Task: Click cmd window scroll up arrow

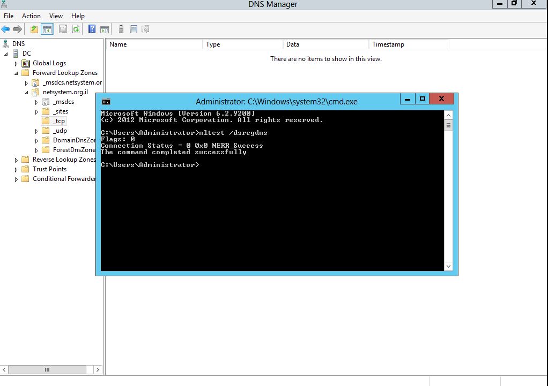Action: [448, 115]
